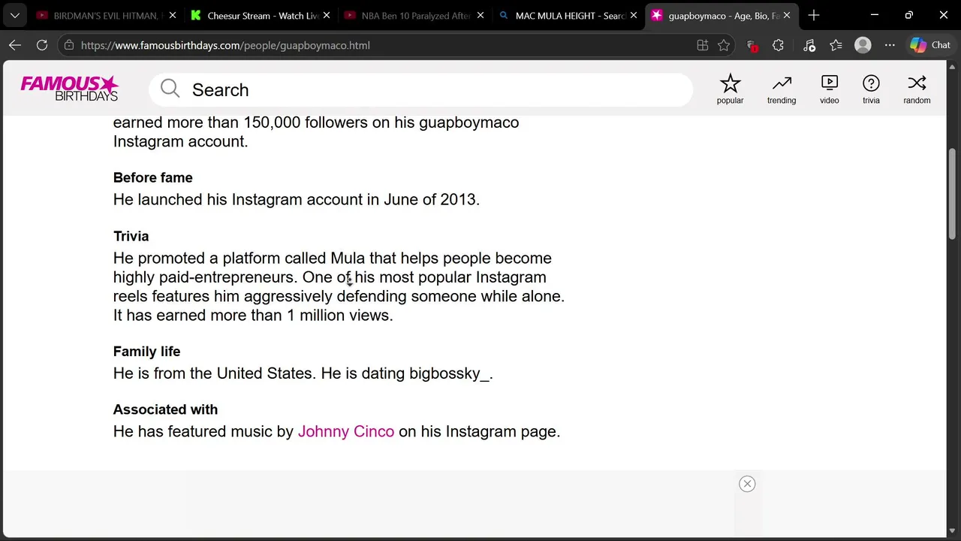Open the Copilot Chat sidebar
961x541 pixels.
click(930, 45)
